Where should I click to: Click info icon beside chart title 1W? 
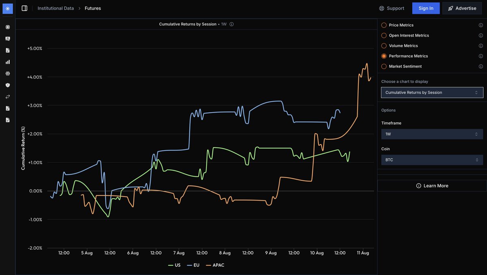(232, 24)
